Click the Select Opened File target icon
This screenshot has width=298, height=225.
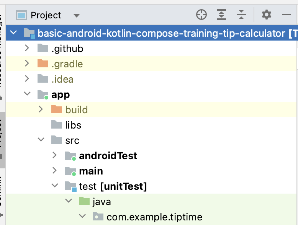coord(201,15)
